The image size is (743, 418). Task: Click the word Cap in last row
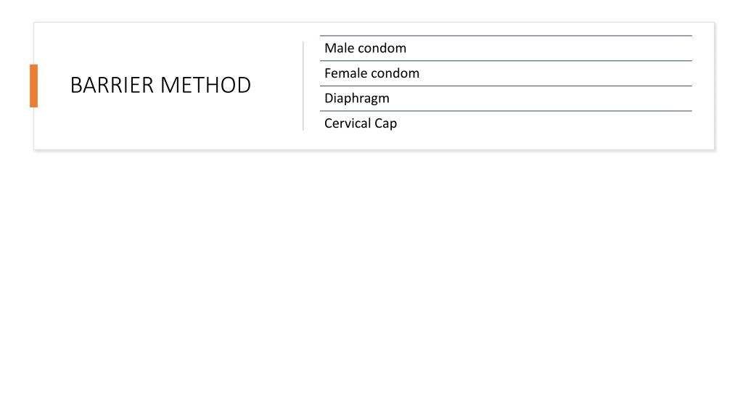[386, 124]
